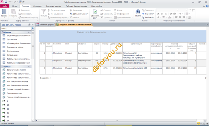
Task: Open the Выбрать select dropdown
Action: coord(148,17)
